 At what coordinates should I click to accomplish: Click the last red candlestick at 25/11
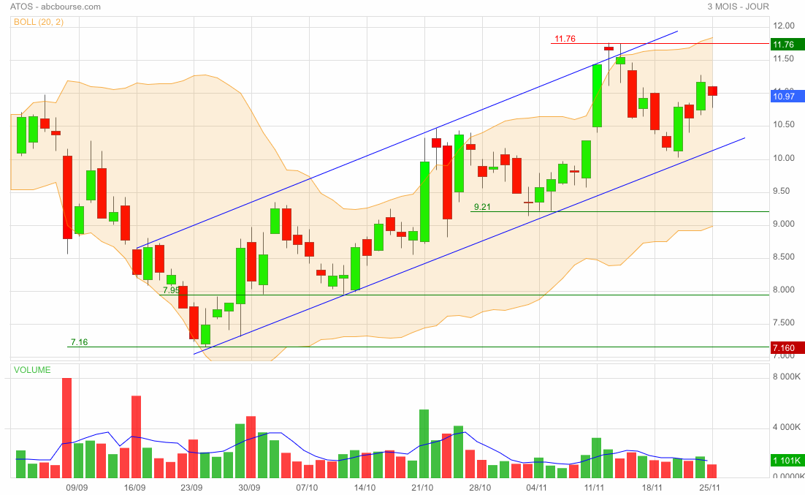pos(712,91)
